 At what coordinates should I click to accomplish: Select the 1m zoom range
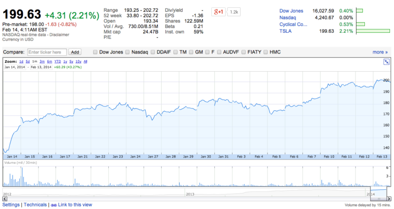[34, 61]
